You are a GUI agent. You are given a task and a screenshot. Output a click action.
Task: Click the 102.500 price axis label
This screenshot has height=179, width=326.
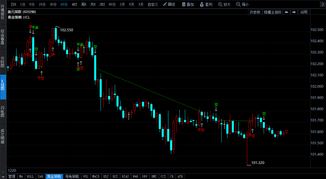point(317,30)
